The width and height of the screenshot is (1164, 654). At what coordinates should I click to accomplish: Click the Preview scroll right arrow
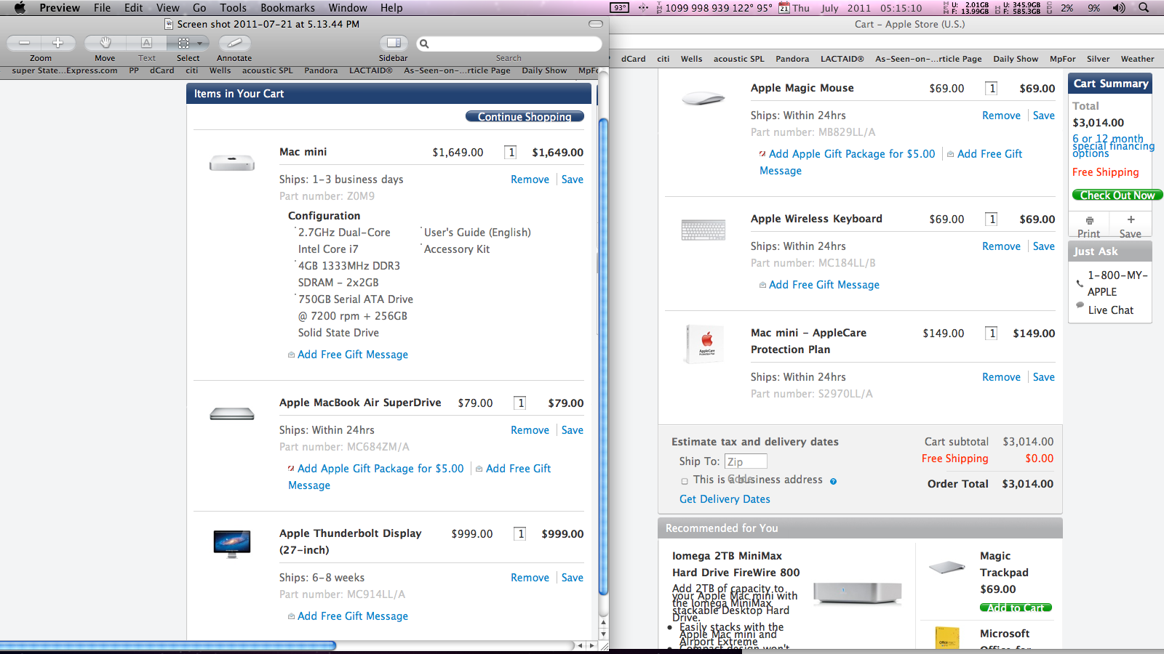[x=591, y=645]
